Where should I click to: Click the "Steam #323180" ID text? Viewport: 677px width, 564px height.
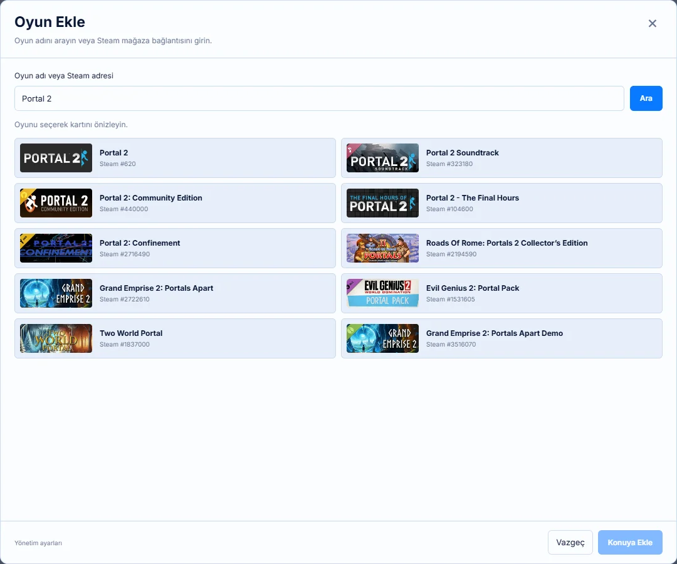[449, 164]
